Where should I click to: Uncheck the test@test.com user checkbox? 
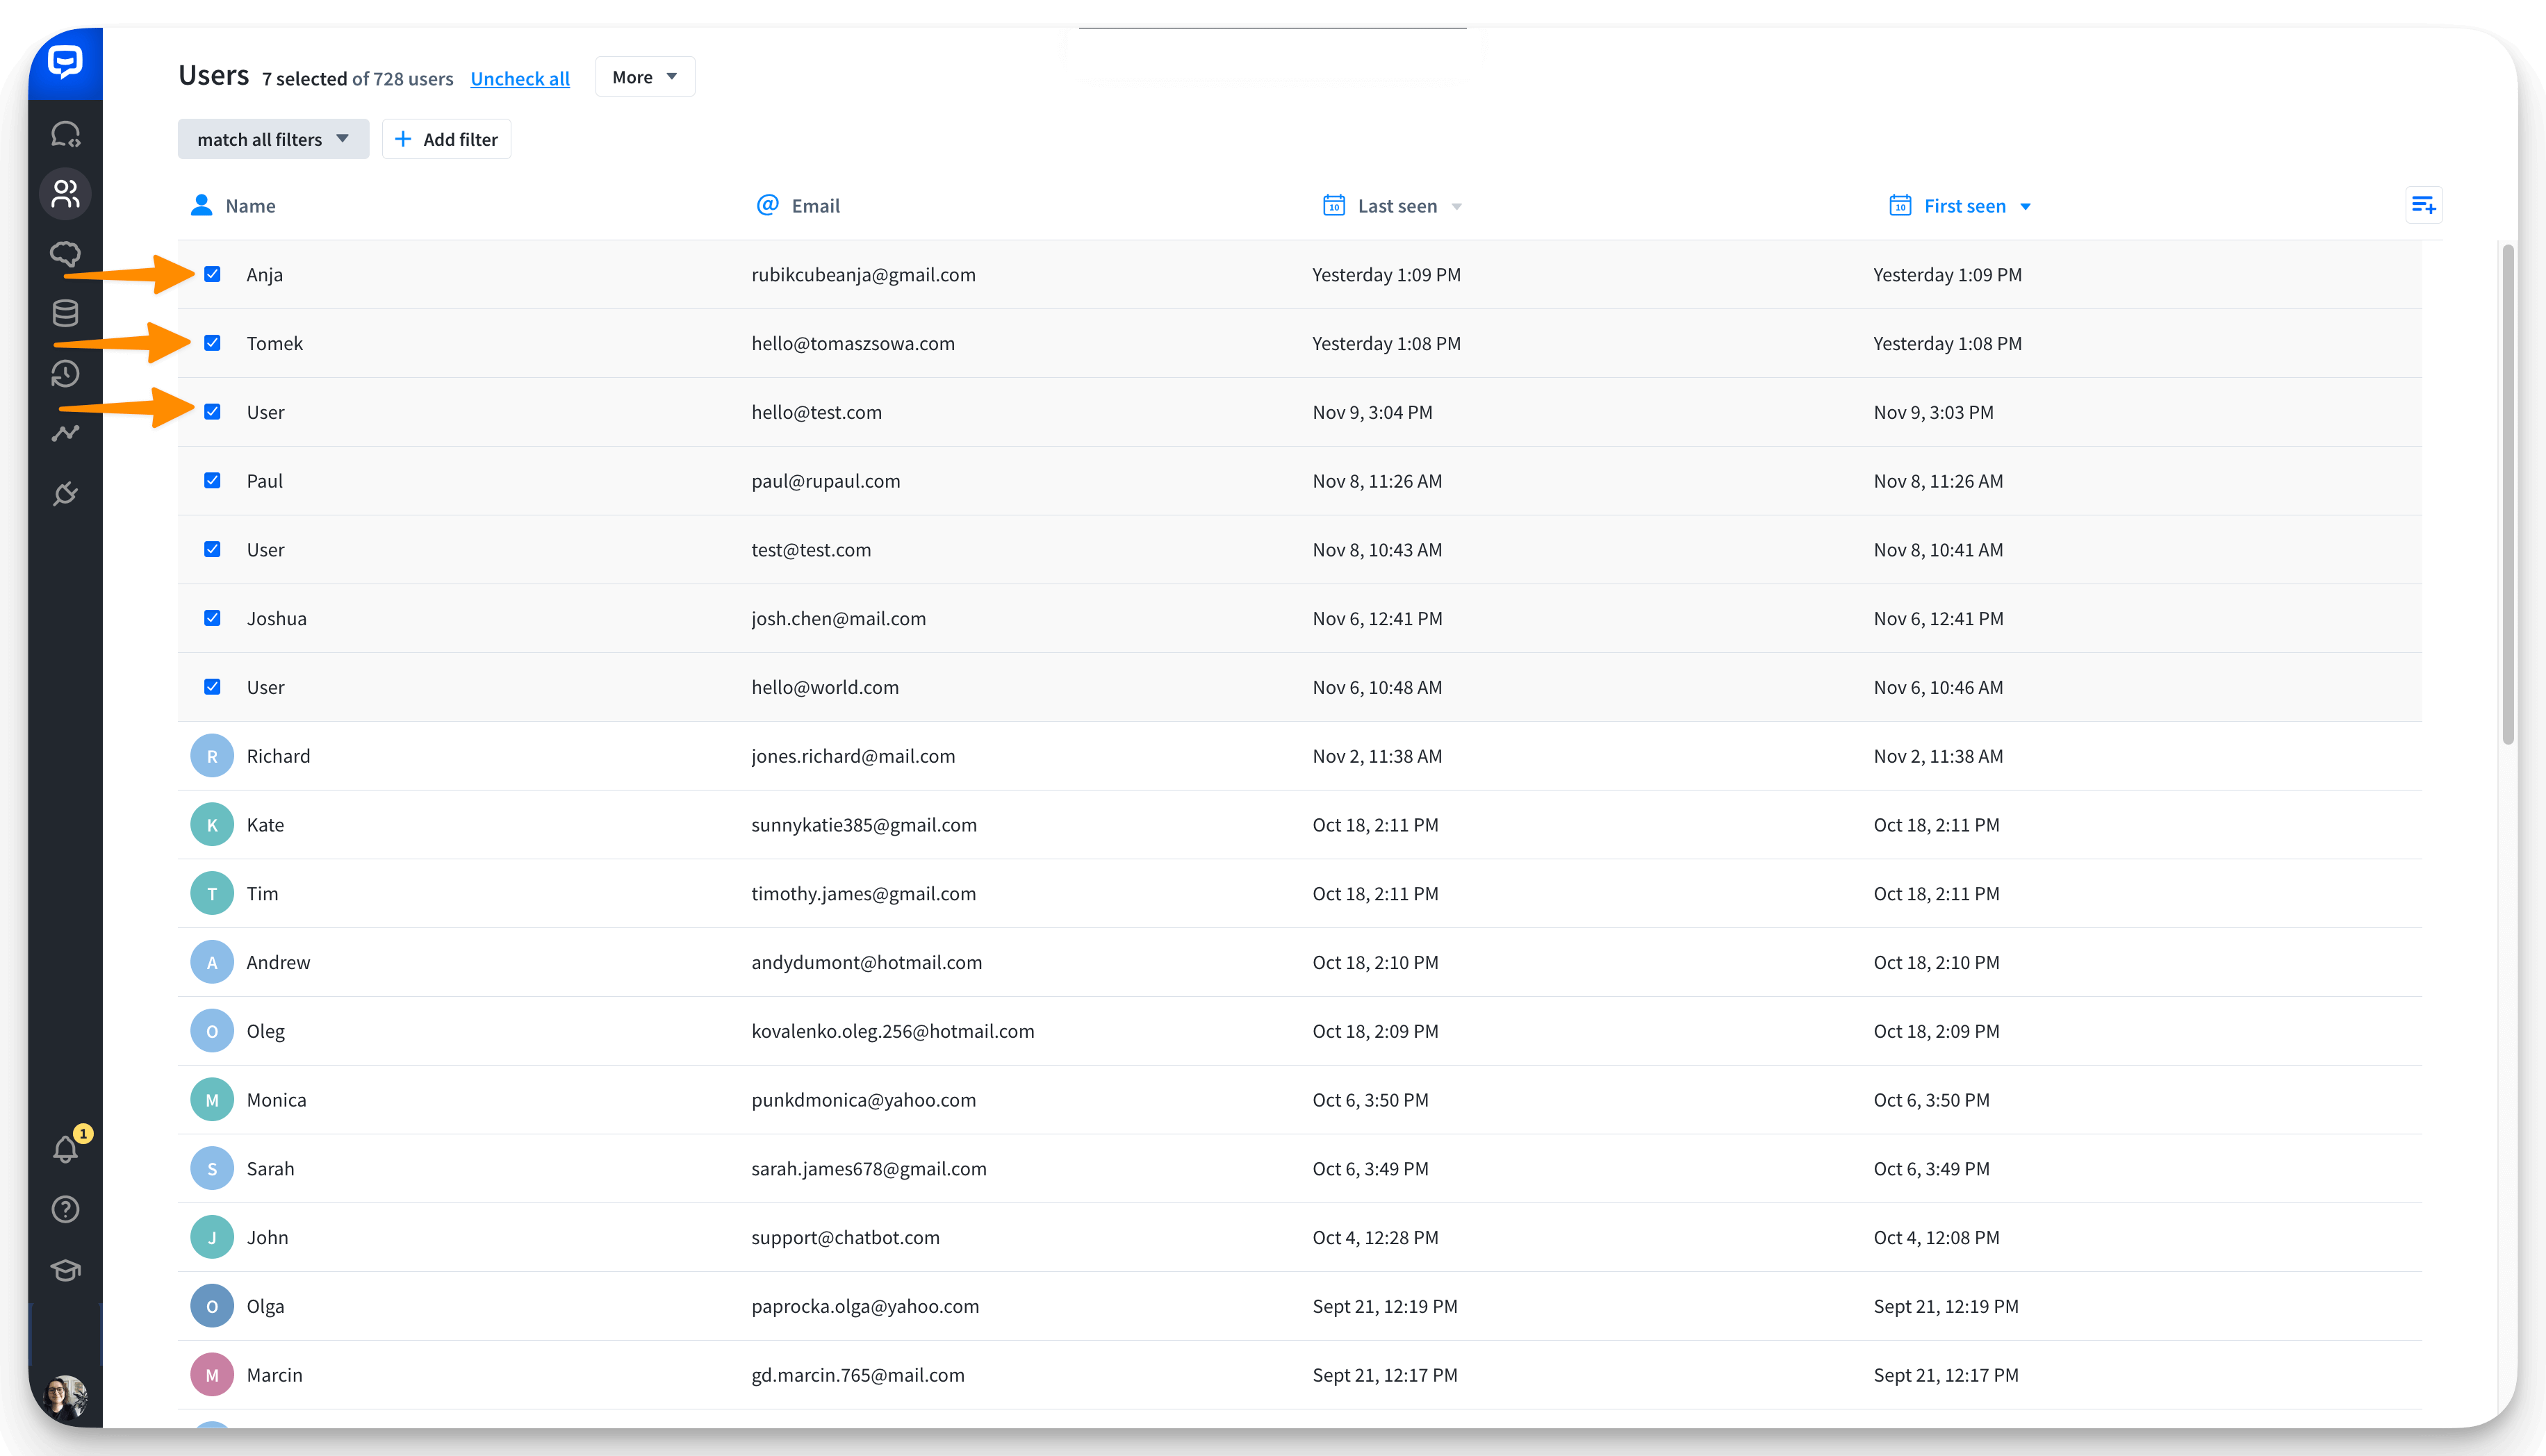[x=212, y=550]
